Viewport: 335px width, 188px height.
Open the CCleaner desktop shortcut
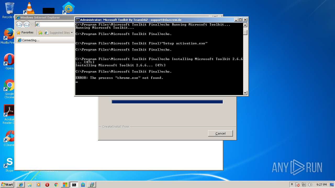click(9, 138)
